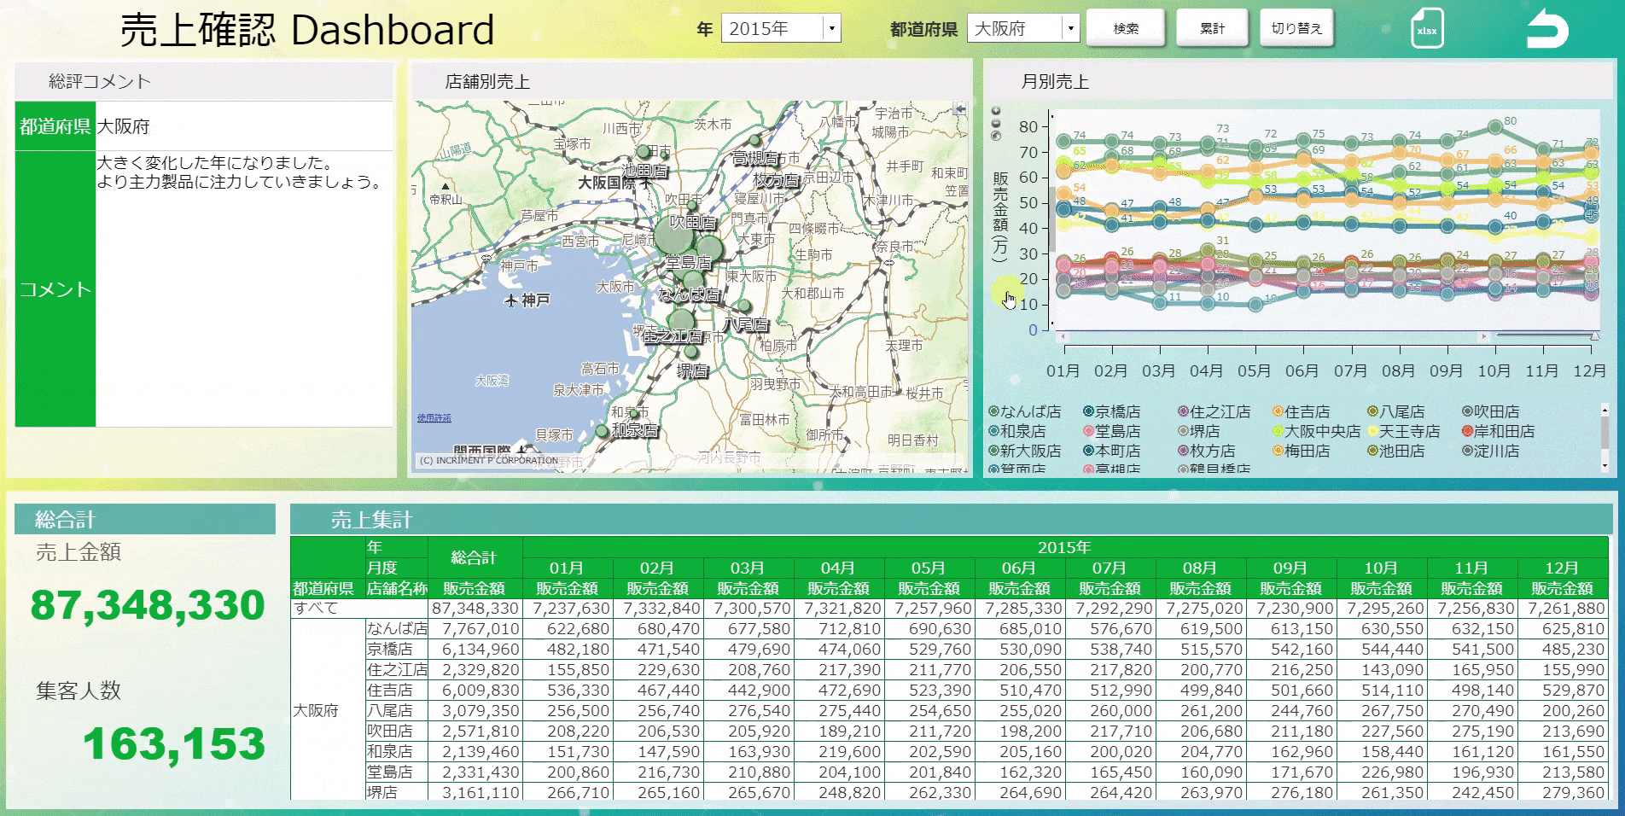Toggle 本町店 series in chart legend
Viewport: 1625px width, 816px height.
(x=1111, y=451)
